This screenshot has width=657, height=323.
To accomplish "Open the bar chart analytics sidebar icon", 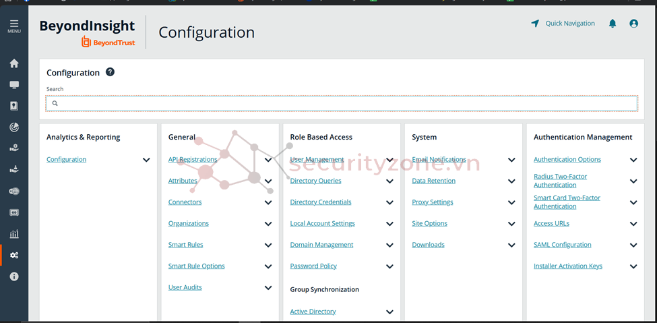I will point(14,234).
